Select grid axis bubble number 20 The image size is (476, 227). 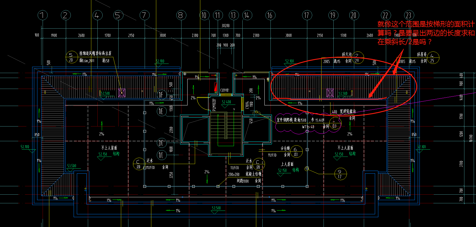pyautogui.click(x=354, y=15)
